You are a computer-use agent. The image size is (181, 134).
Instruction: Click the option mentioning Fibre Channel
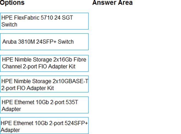[x=44, y=63]
